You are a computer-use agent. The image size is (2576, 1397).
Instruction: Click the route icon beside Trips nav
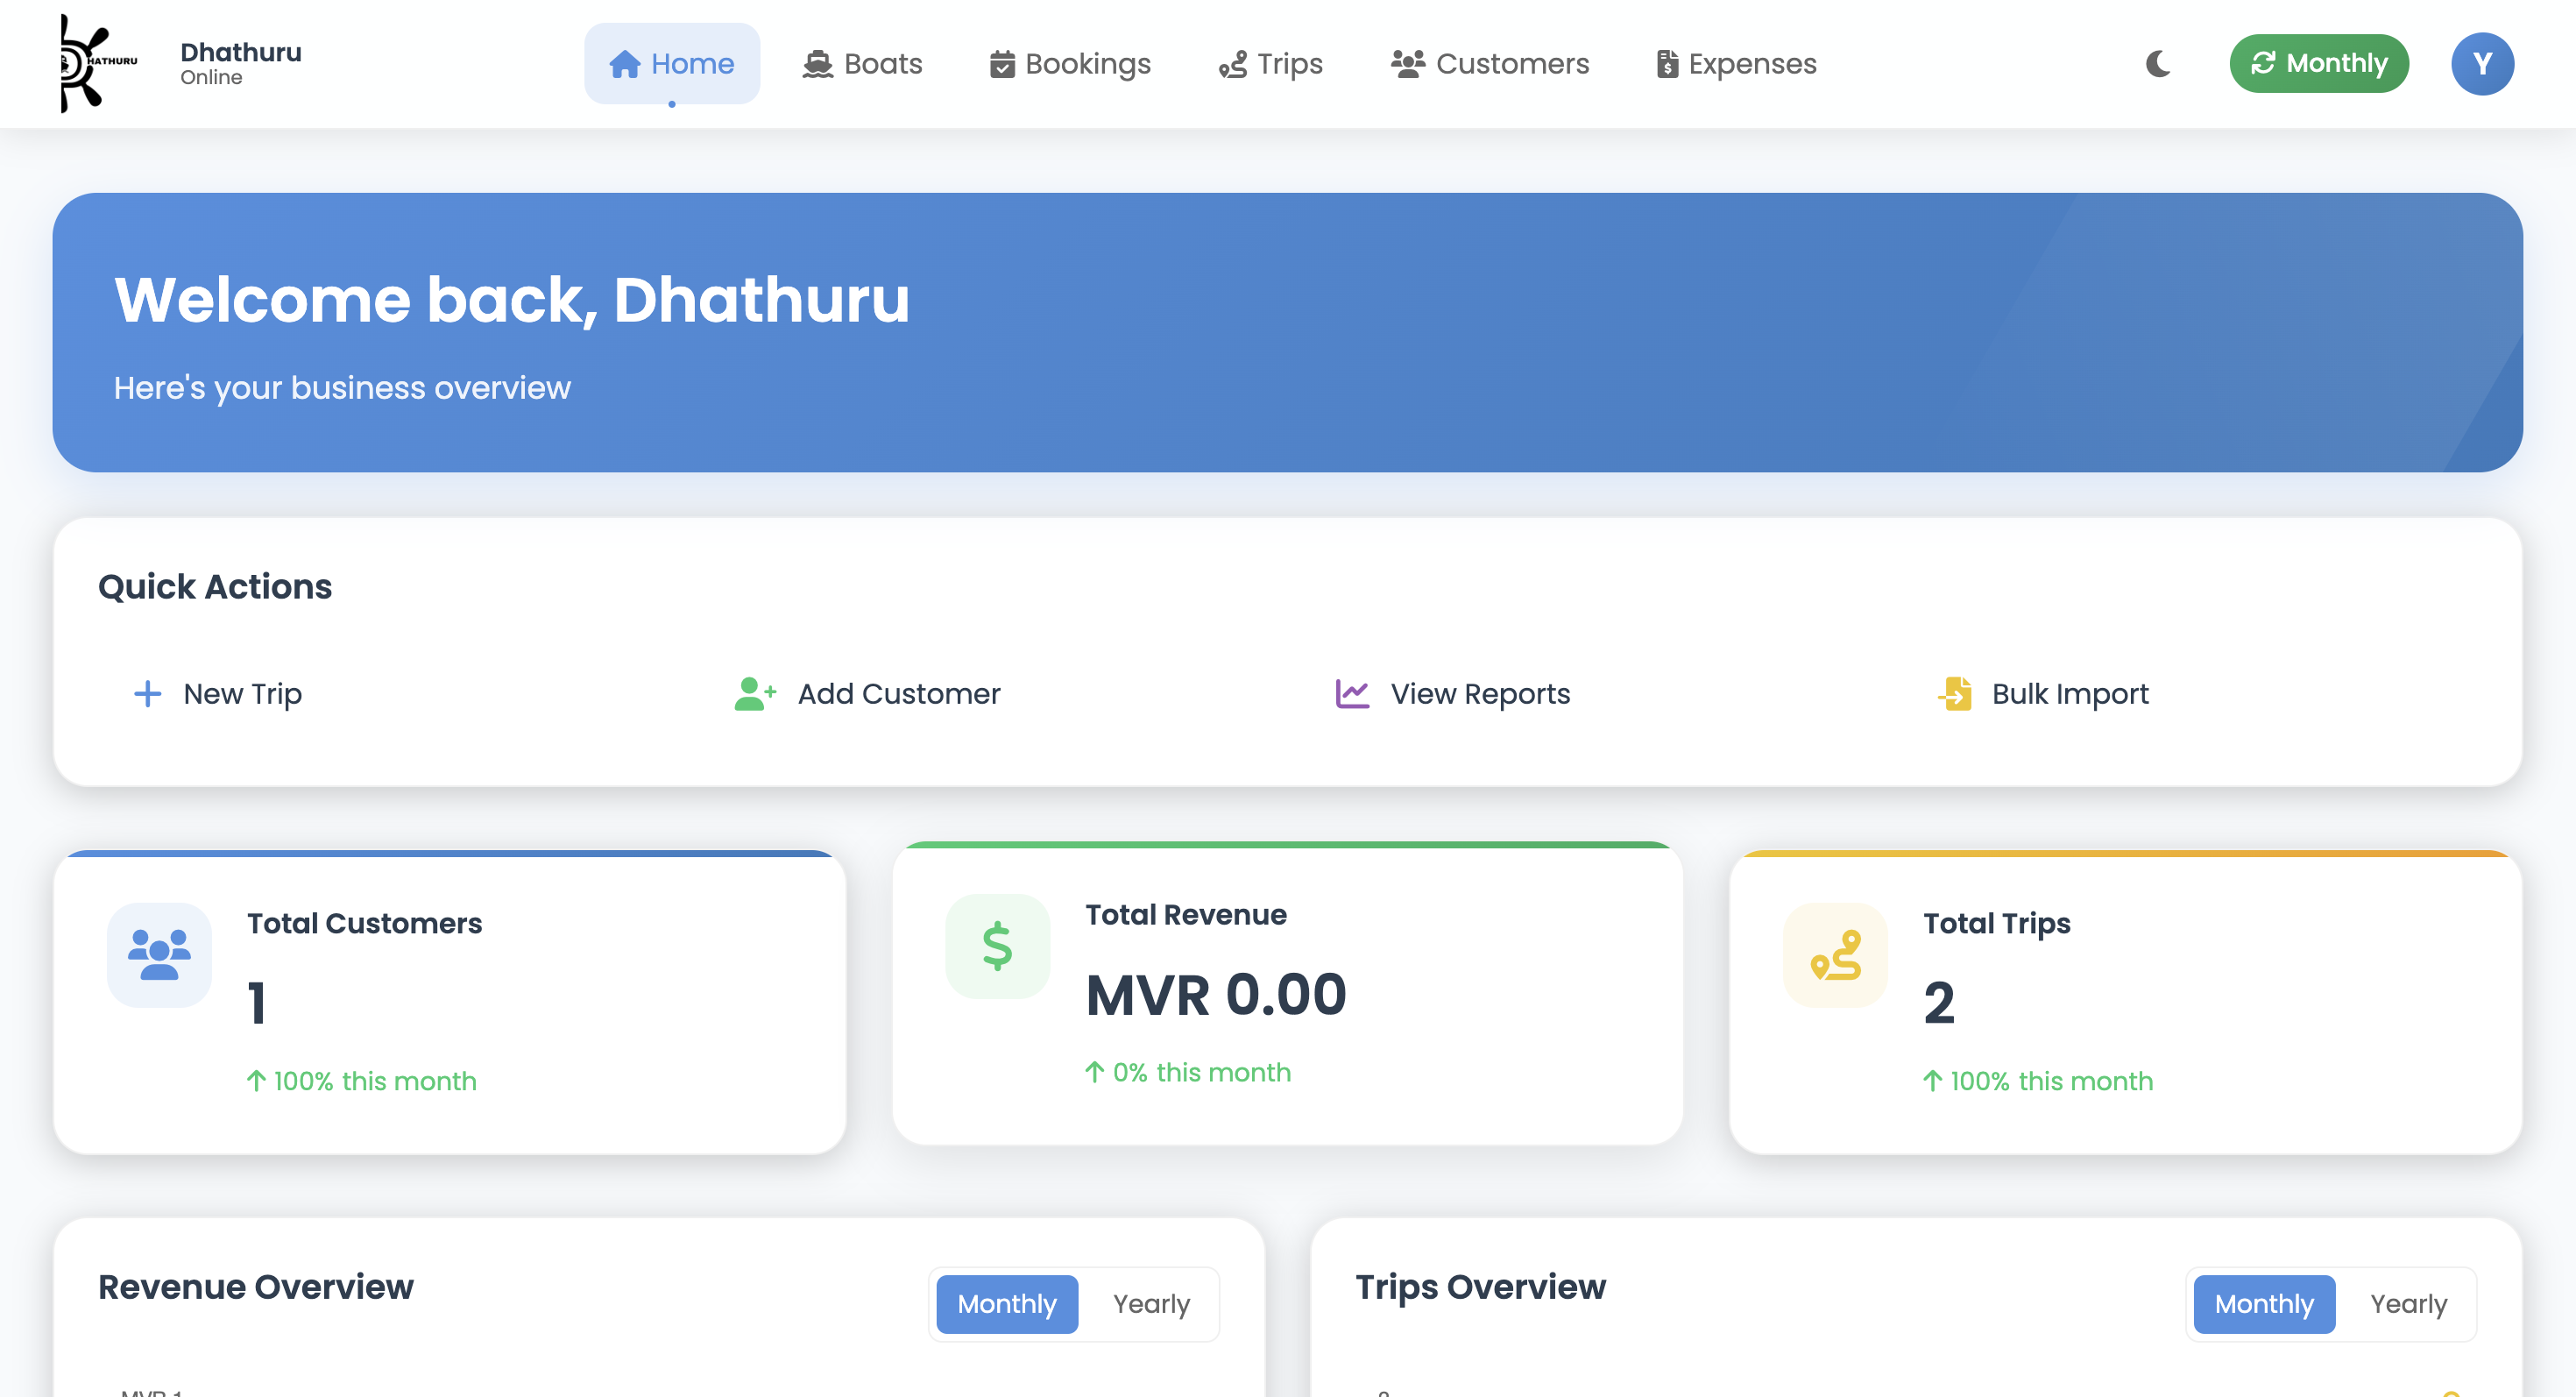pos(1233,64)
